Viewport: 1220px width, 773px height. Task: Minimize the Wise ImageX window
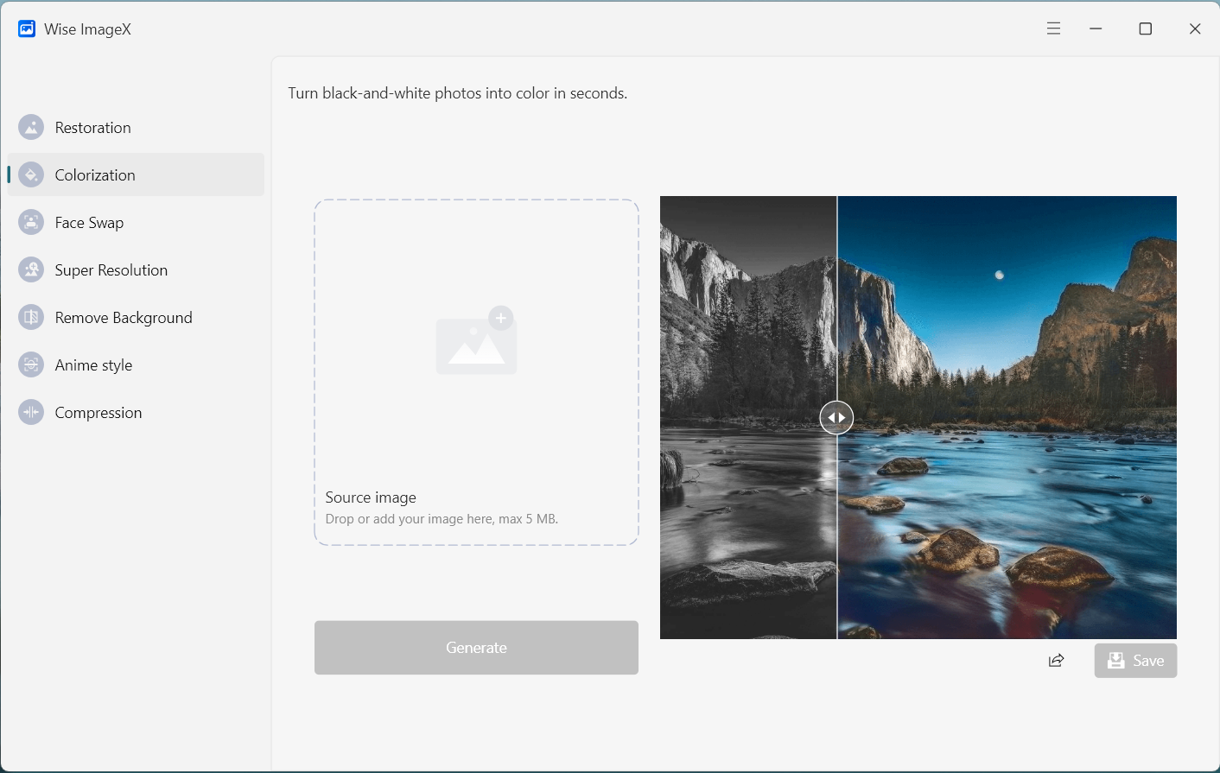[1096, 29]
